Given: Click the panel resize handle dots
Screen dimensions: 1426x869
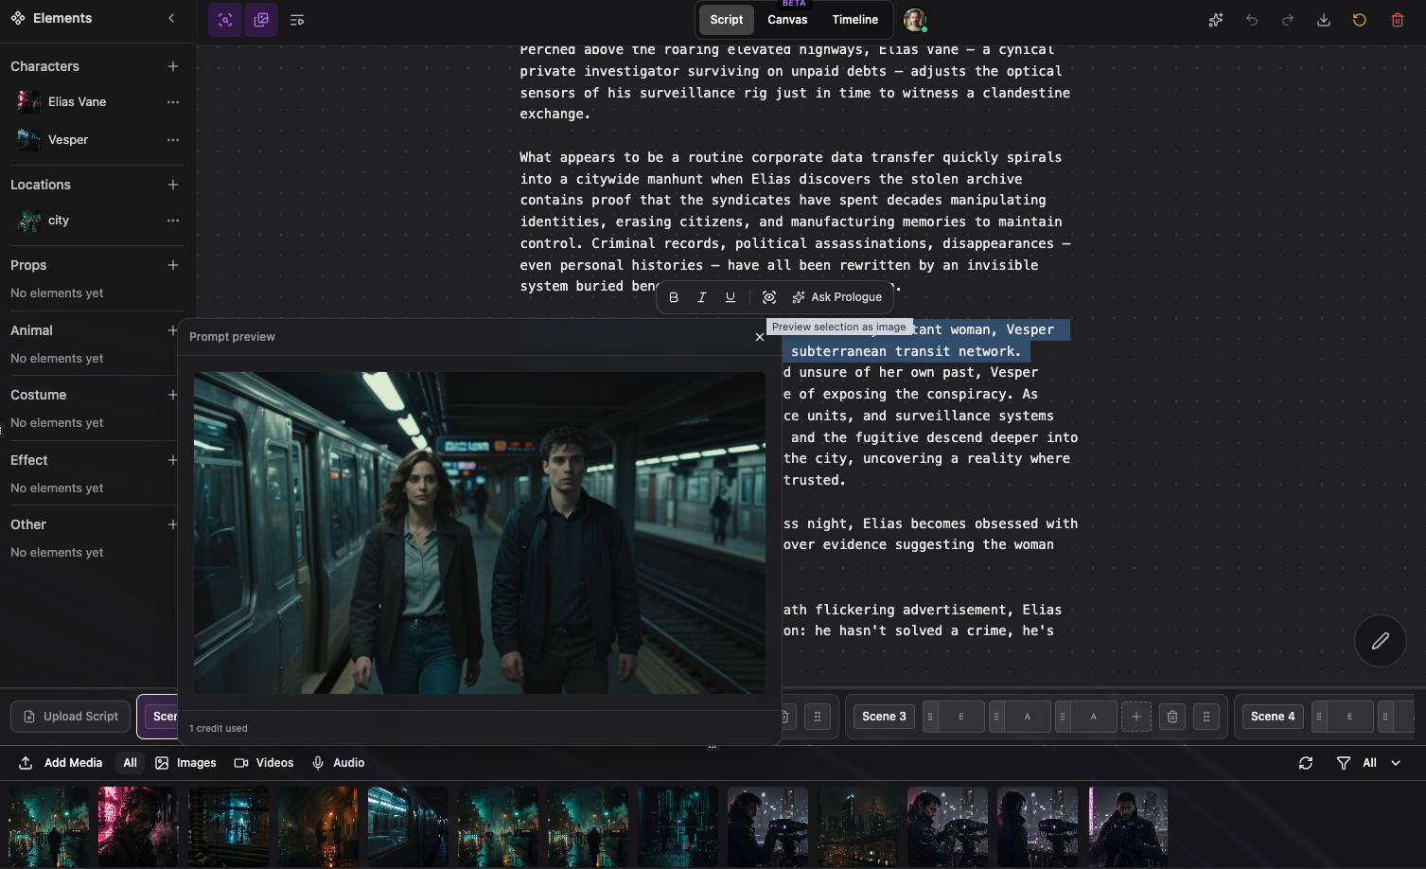Looking at the screenshot, I should [713, 747].
